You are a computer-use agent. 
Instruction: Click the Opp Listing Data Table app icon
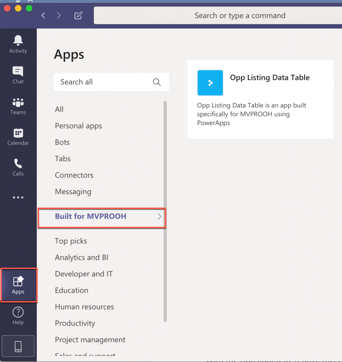[210, 83]
